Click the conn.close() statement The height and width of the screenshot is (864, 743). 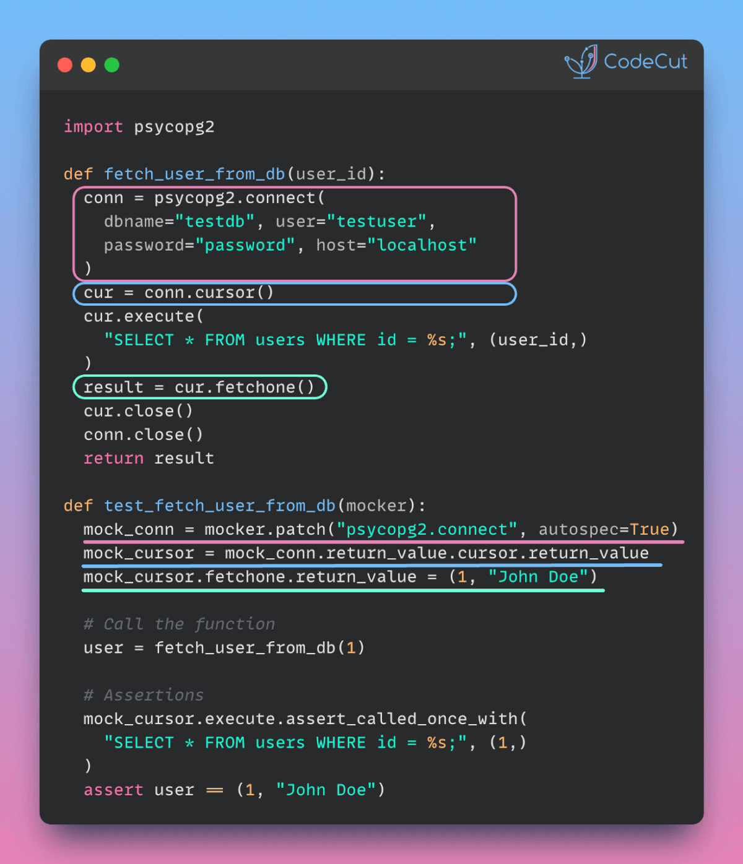143,434
